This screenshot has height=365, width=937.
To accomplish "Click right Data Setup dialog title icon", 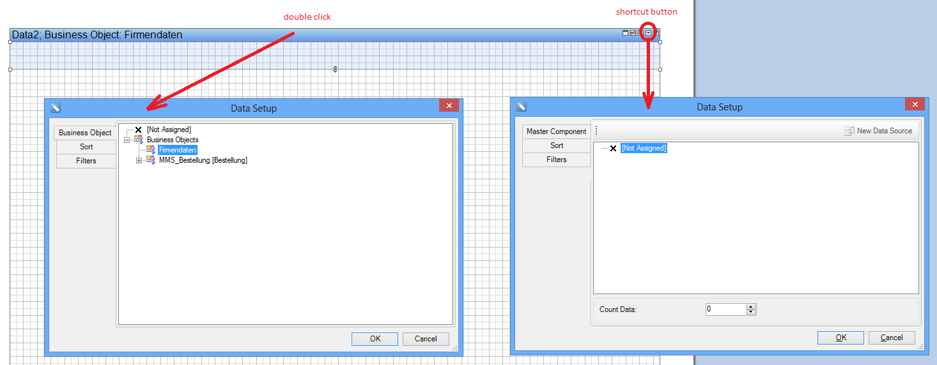I will click(522, 107).
